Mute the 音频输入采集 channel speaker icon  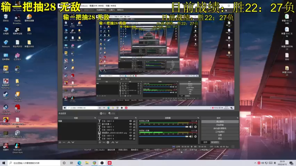coord(191,136)
